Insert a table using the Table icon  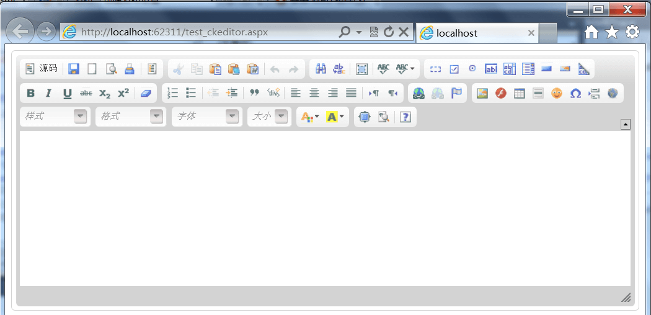click(520, 93)
